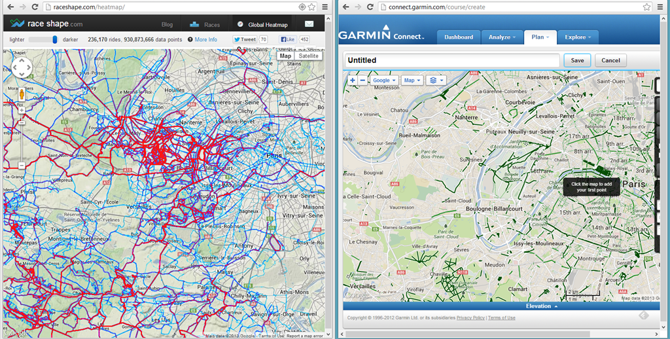Click the Facebook Like button
Screen dimensions: 670x339
[x=288, y=39]
